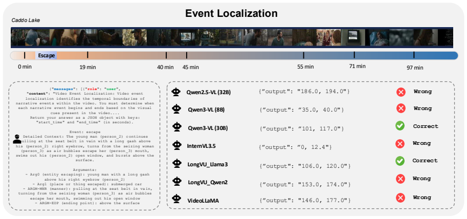Click the green check icon in Qwen3-VL (30B) row
This screenshot has width=467, height=219.
(x=400, y=126)
